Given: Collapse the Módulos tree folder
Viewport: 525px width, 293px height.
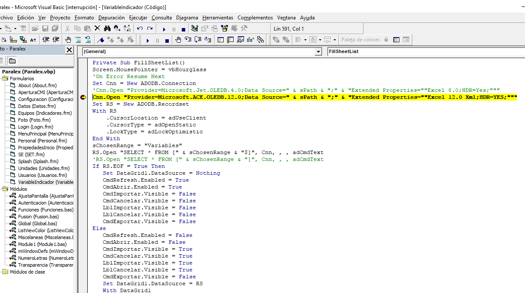Looking at the screenshot, I should (5, 189).
